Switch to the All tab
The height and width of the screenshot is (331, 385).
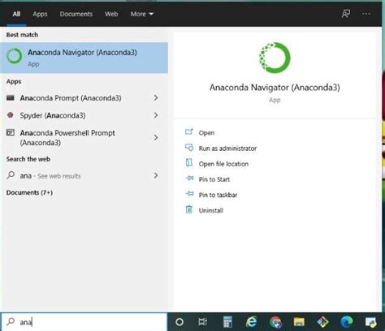16,14
